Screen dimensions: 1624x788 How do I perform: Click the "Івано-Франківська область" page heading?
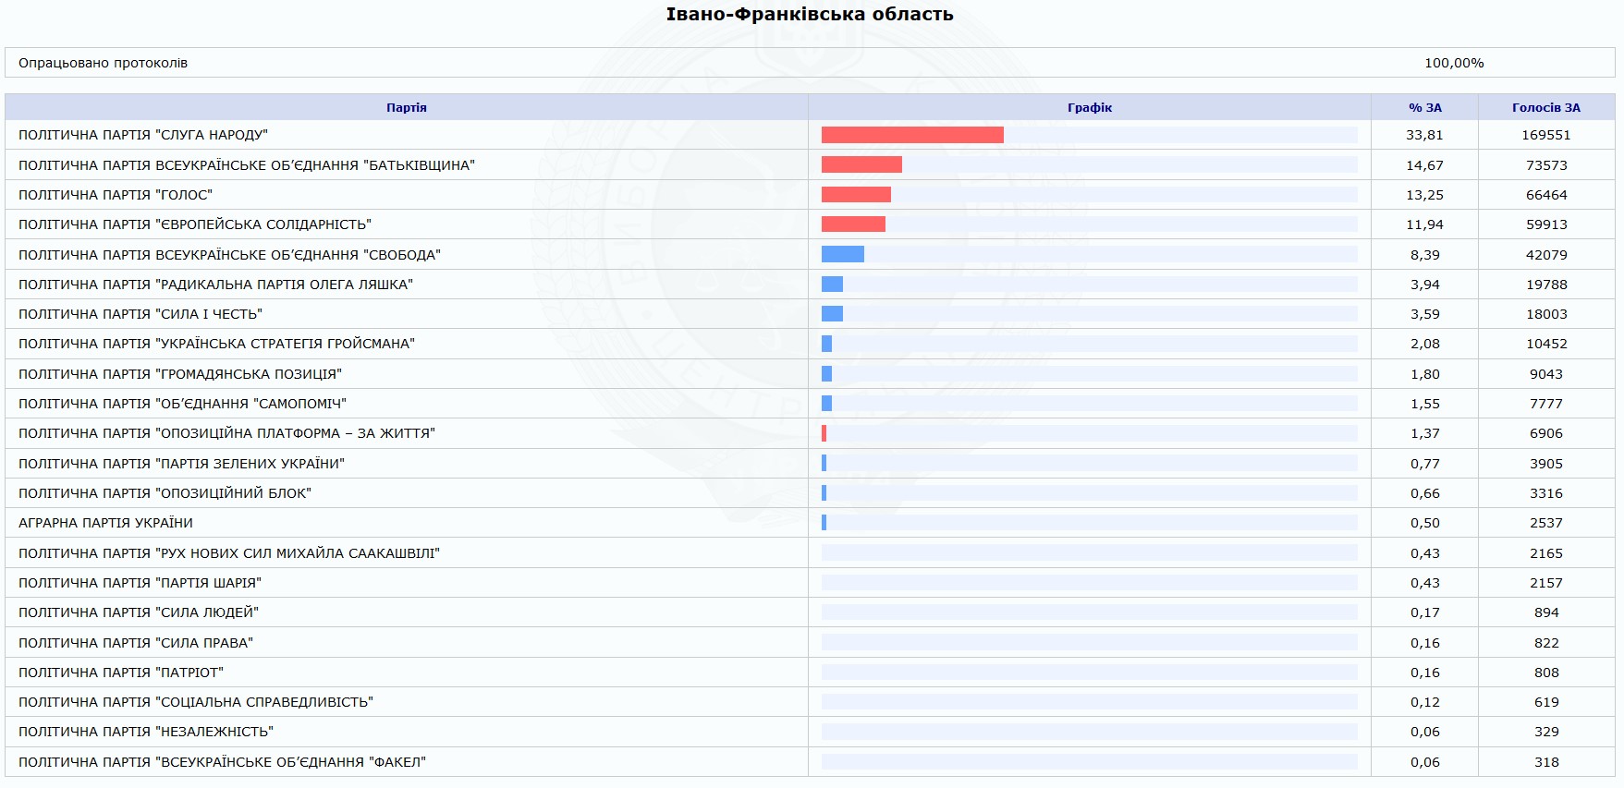click(810, 14)
